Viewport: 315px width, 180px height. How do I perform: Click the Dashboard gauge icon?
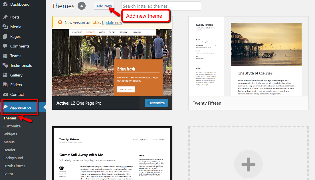click(x=5, y=4)
